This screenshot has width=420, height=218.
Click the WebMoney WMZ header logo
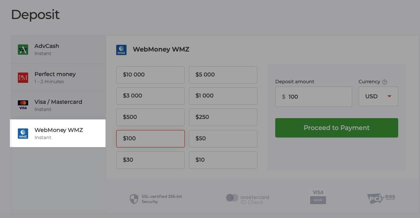[x=121, y=50]
